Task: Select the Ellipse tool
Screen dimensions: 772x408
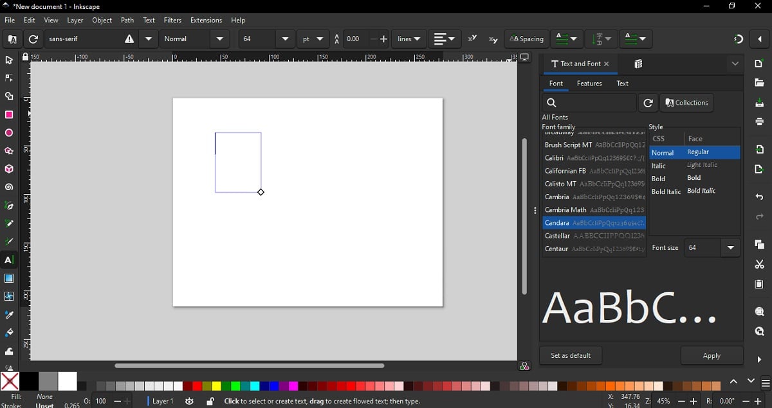Action: point(9,134)
